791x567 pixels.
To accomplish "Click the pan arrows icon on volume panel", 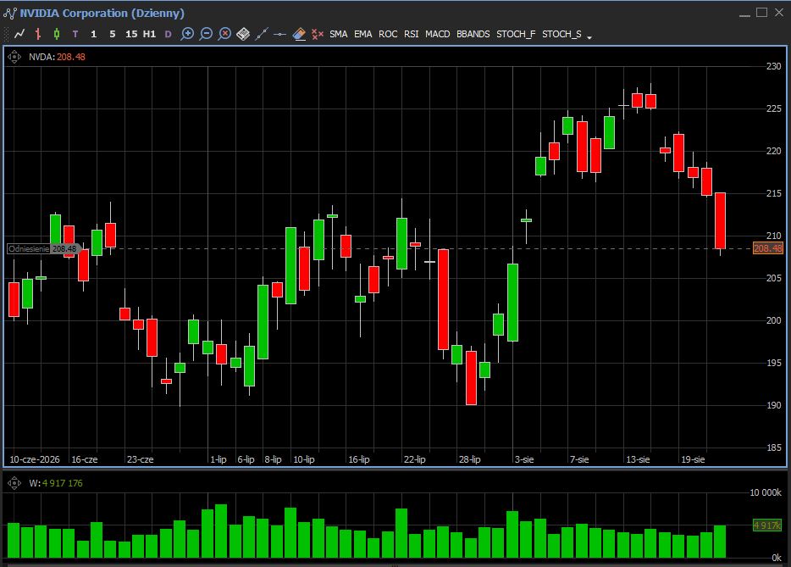I will [x=14, y=483].
